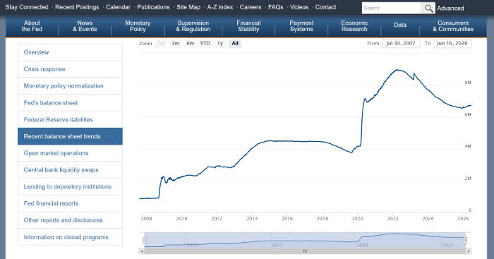Click the Search input field
494x259 pixels.
[391, 8]
